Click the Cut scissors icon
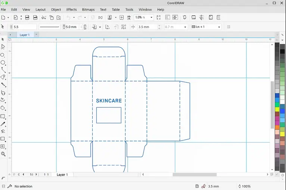 tap(44, 18)
